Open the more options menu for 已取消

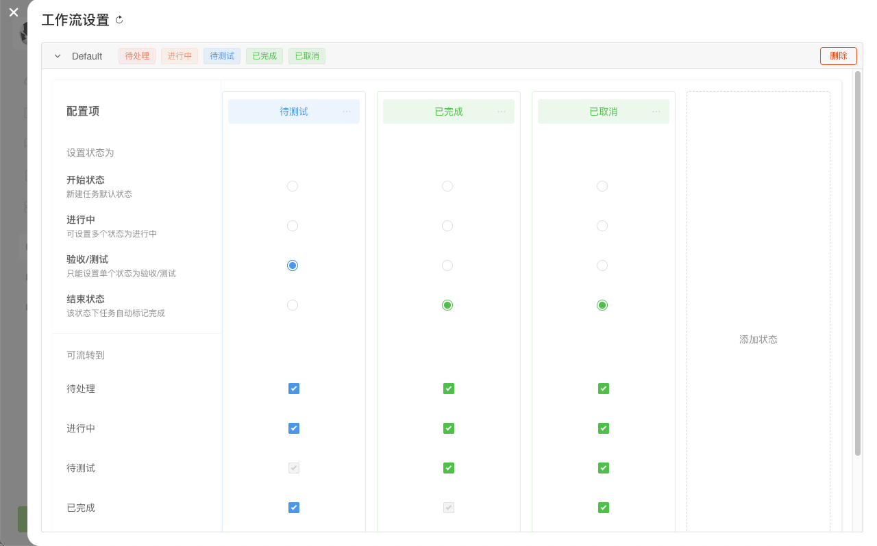(x=656, y=112)
